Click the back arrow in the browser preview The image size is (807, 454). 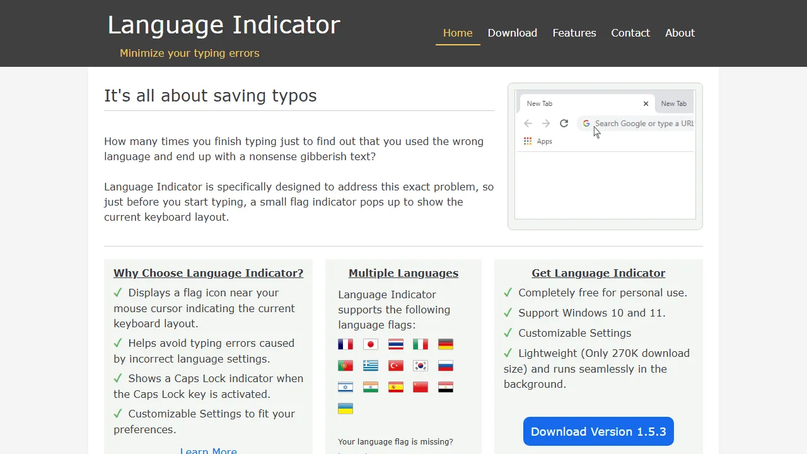[528, 123]
